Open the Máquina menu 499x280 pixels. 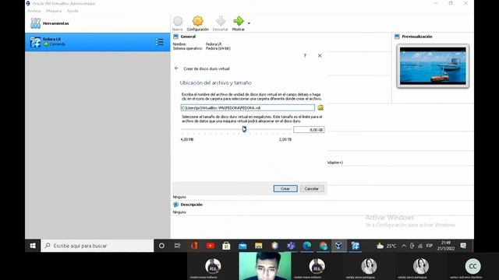(54, 11)
